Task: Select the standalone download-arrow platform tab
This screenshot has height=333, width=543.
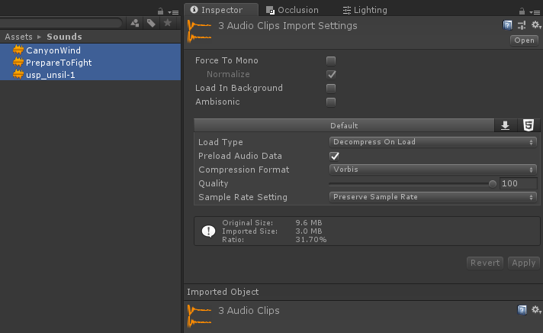Action: click(505, 126)
